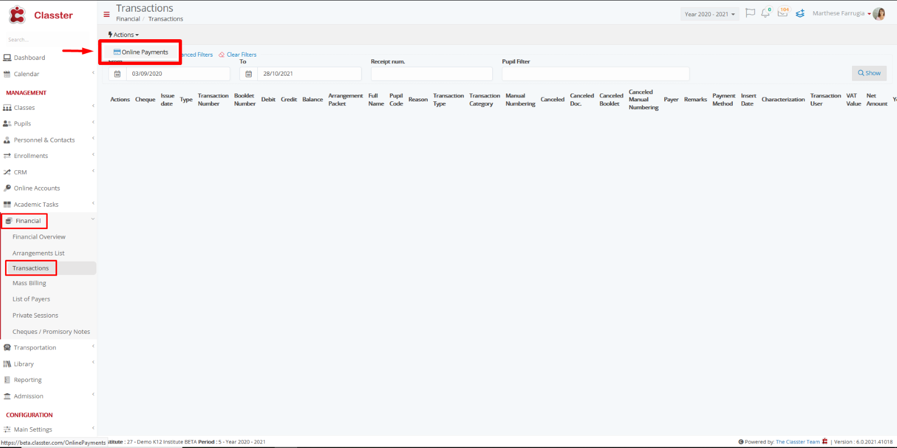Image resolution: width=897 pixels, height=448 pixels.
Task: Click the Online Accounts key icon
Action: tap(7, 188)
